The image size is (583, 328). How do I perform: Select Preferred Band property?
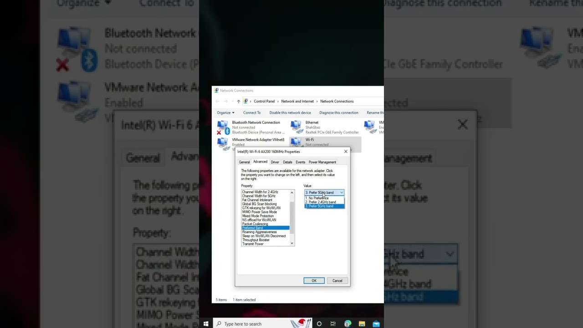click(x=266, y=228)
